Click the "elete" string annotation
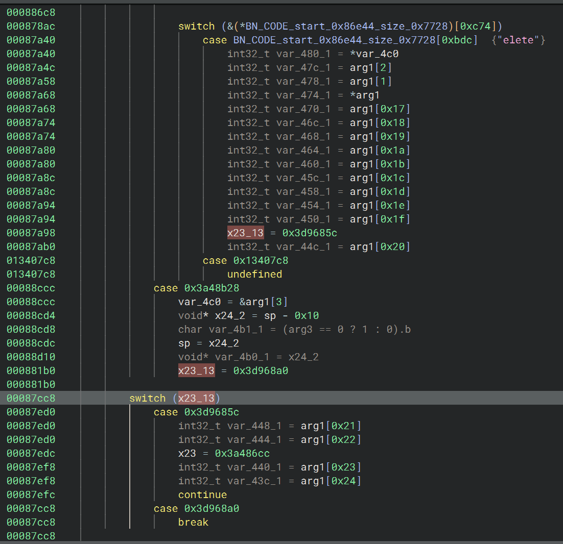 tap(519, 40)
